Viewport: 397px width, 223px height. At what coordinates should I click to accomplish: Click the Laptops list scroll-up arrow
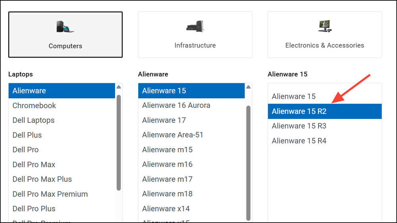coord(119,87)
